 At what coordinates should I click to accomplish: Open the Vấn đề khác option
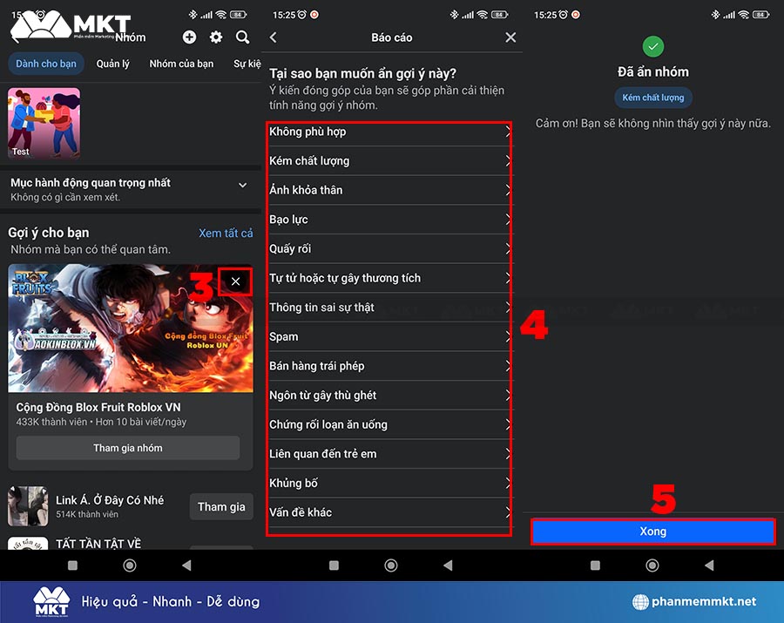coord(389,512)
